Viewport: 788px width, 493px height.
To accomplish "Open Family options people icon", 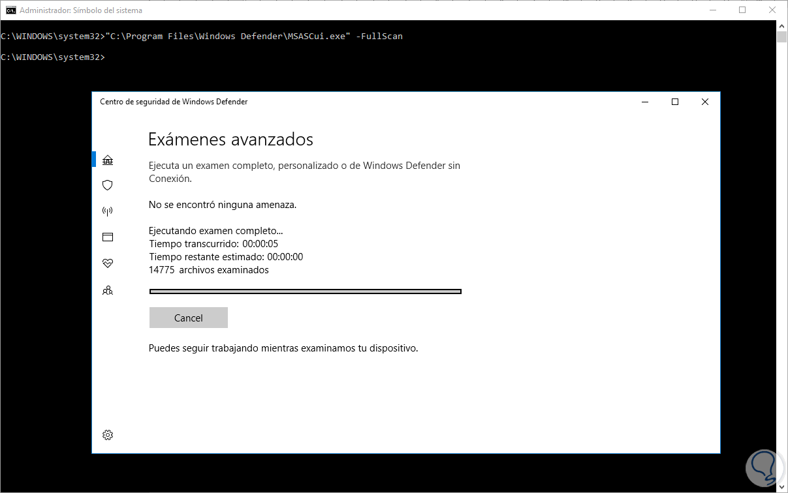I will [x=108, y=290].
